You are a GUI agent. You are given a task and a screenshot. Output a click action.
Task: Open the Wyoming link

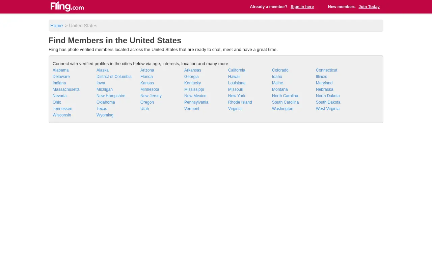(105, 115)
